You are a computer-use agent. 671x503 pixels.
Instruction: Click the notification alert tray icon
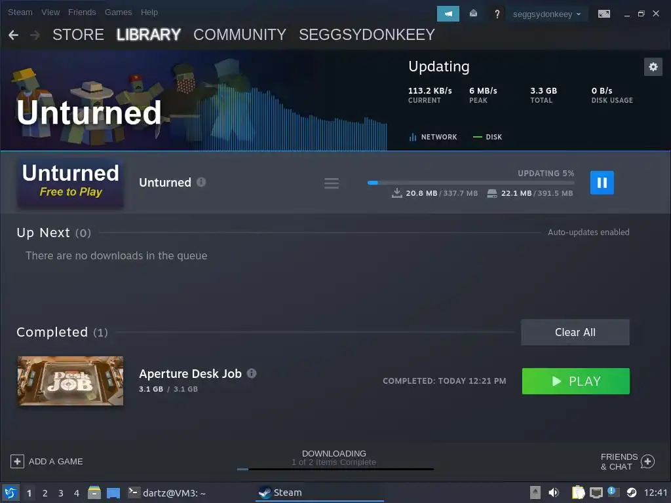(612, 492)
